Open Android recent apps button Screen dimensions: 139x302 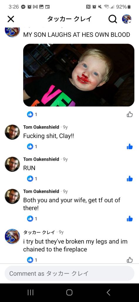30,293
